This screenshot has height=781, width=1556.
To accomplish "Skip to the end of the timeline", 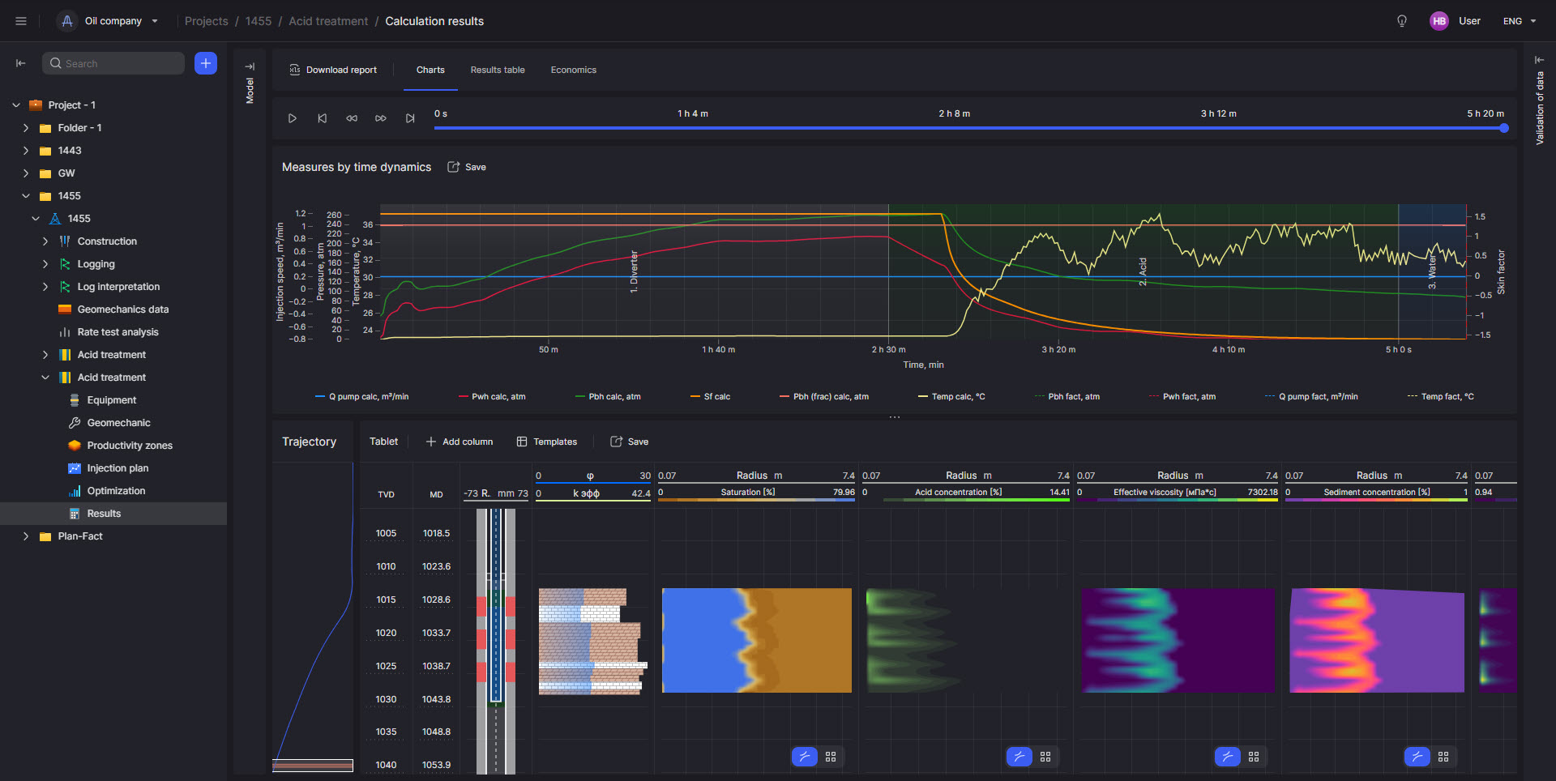I will 410,118.
